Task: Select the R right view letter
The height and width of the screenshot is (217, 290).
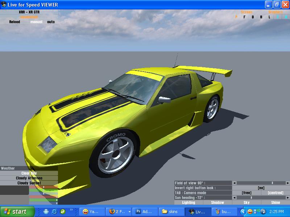Action: pos(261,17)
